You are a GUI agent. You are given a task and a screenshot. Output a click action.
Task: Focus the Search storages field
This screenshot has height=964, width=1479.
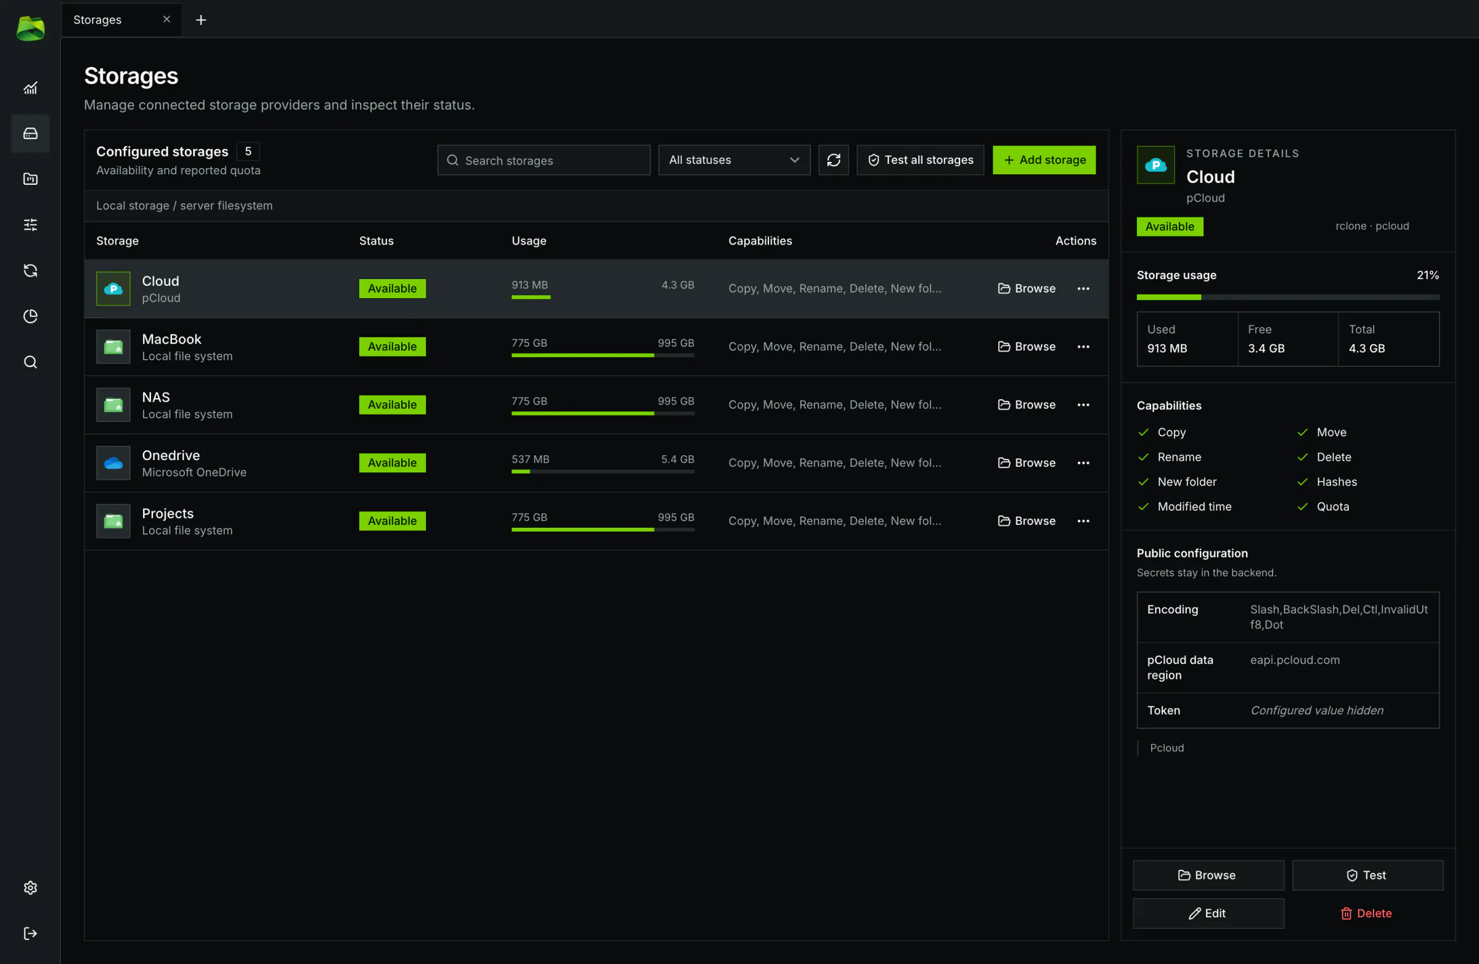[544, 160]
